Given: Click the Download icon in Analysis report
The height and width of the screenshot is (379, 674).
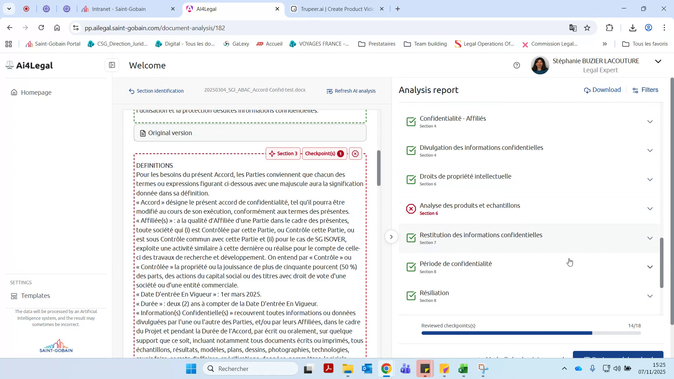Looking at the screenshot, I should [587, 90].
